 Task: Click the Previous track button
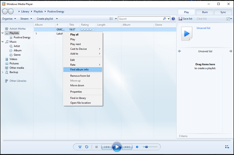(x=107, y=147)
